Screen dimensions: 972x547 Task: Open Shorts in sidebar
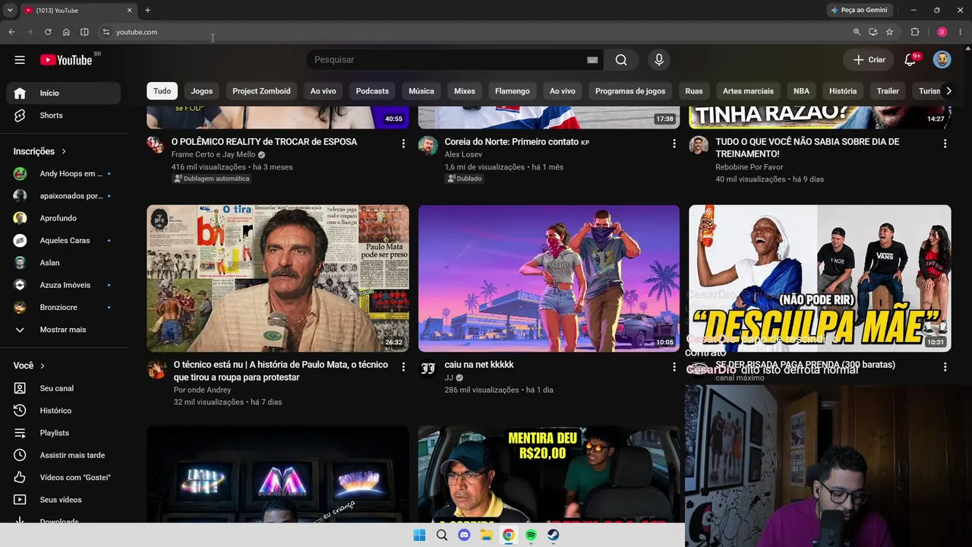(64, 115)
